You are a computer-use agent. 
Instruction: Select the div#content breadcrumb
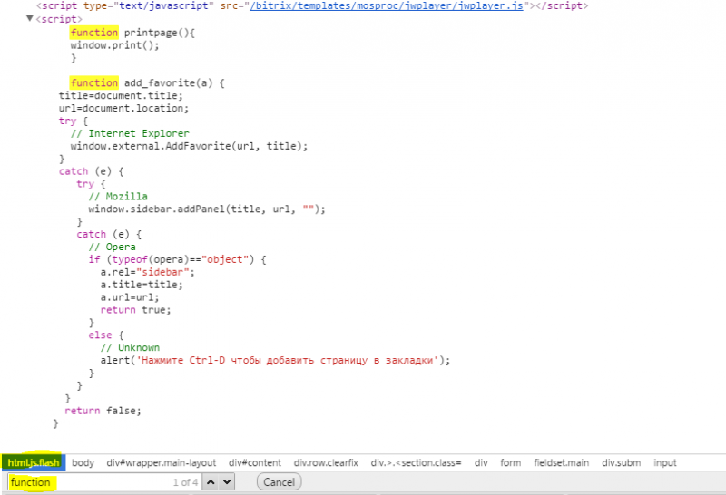[255, 462]
